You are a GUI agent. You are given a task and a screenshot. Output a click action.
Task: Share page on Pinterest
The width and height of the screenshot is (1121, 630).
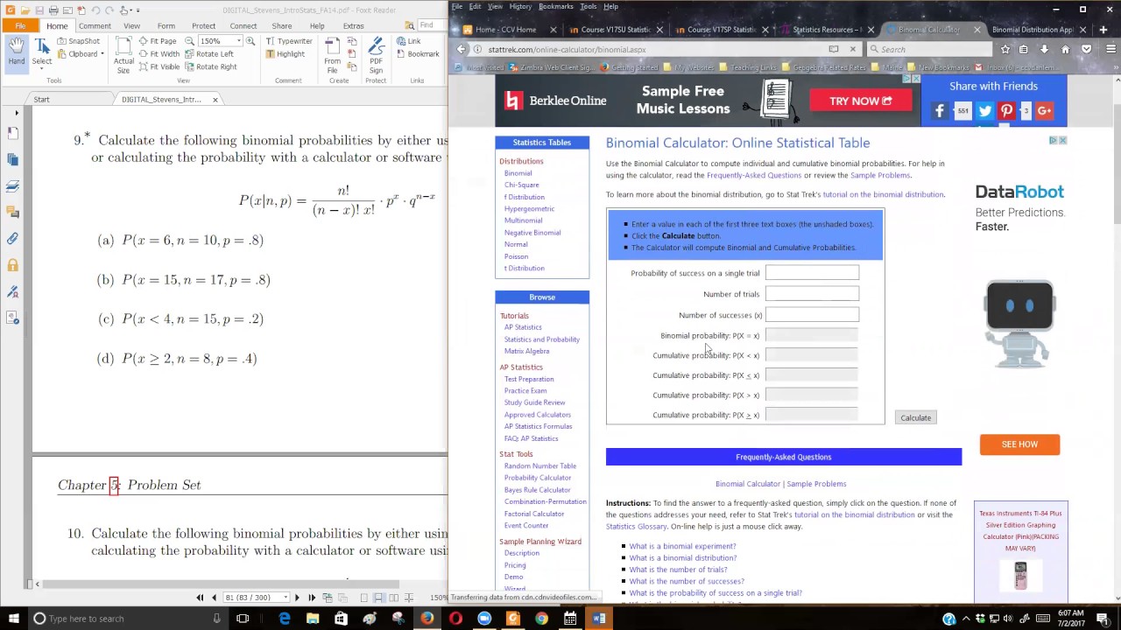point(1006,111)
